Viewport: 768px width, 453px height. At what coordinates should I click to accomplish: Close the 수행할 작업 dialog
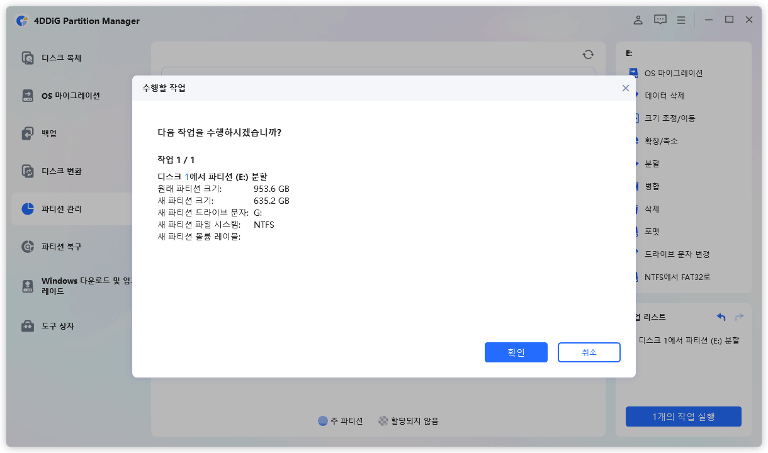(625, 88)
